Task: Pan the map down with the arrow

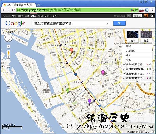Action: click(9, 40)
